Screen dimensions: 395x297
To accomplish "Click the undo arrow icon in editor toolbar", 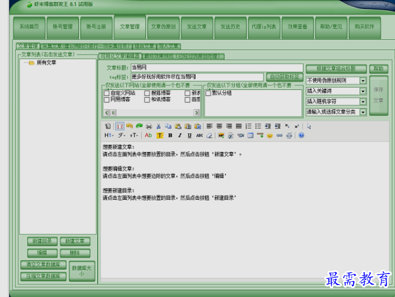I will pos(130,126).
